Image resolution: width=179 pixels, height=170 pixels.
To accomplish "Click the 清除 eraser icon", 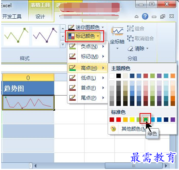I will click(130, 49).
